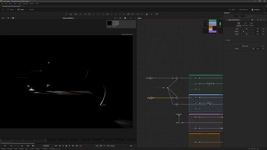267x150 pixels.
Task: Toggle the Keyframes editor panel
Action: pyautogui.click(x=244, y=10)
